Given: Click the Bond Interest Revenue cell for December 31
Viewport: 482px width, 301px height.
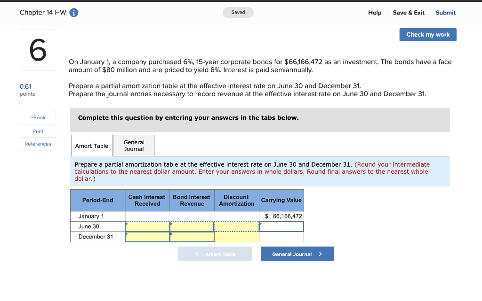Looking at the screenshot, I should pyautogui.click(x=192, y=237).
